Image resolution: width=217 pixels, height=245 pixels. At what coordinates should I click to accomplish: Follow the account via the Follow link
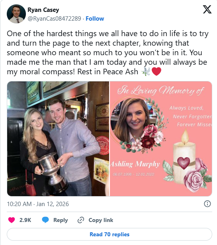click(x=95, y=19)
